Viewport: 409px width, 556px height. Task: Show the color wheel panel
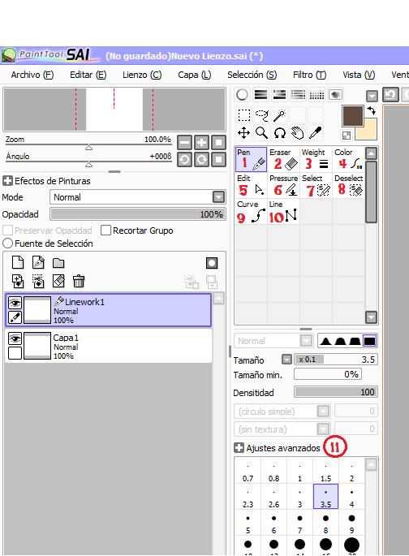[242, 95]
